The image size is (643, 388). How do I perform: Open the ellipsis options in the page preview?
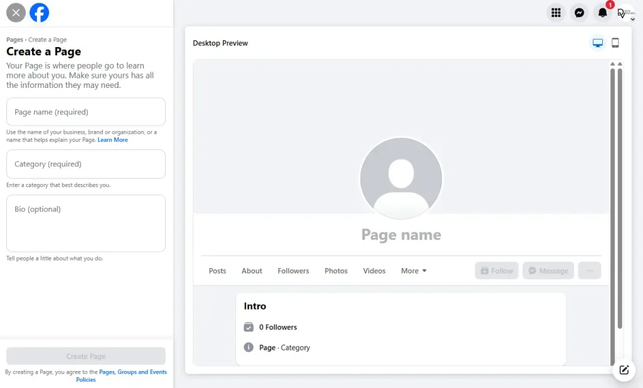click(x=589, y=271)
